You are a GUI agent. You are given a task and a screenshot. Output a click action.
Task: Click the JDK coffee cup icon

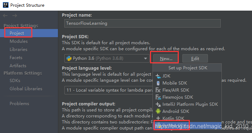[x=158, y=76]
